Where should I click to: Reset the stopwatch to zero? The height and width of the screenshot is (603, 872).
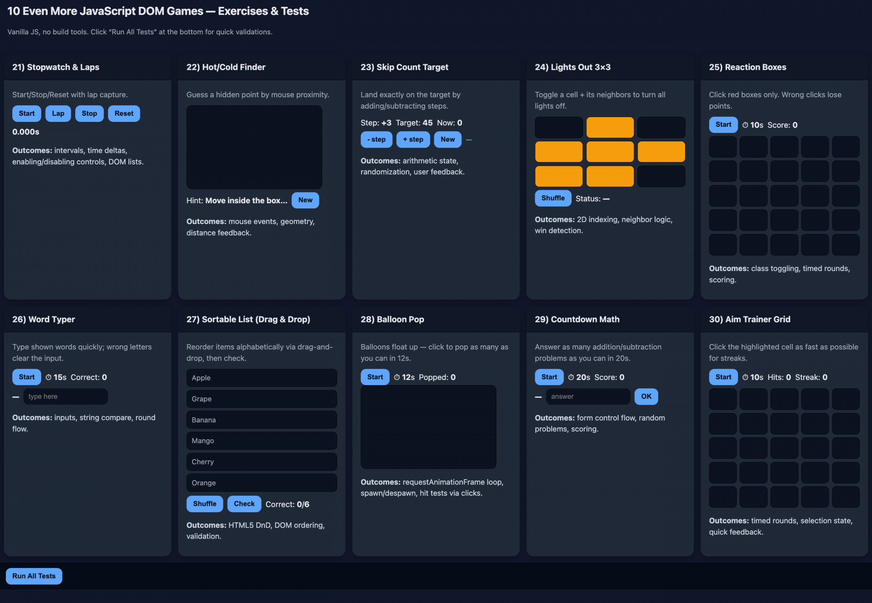[x=124, y=113]
